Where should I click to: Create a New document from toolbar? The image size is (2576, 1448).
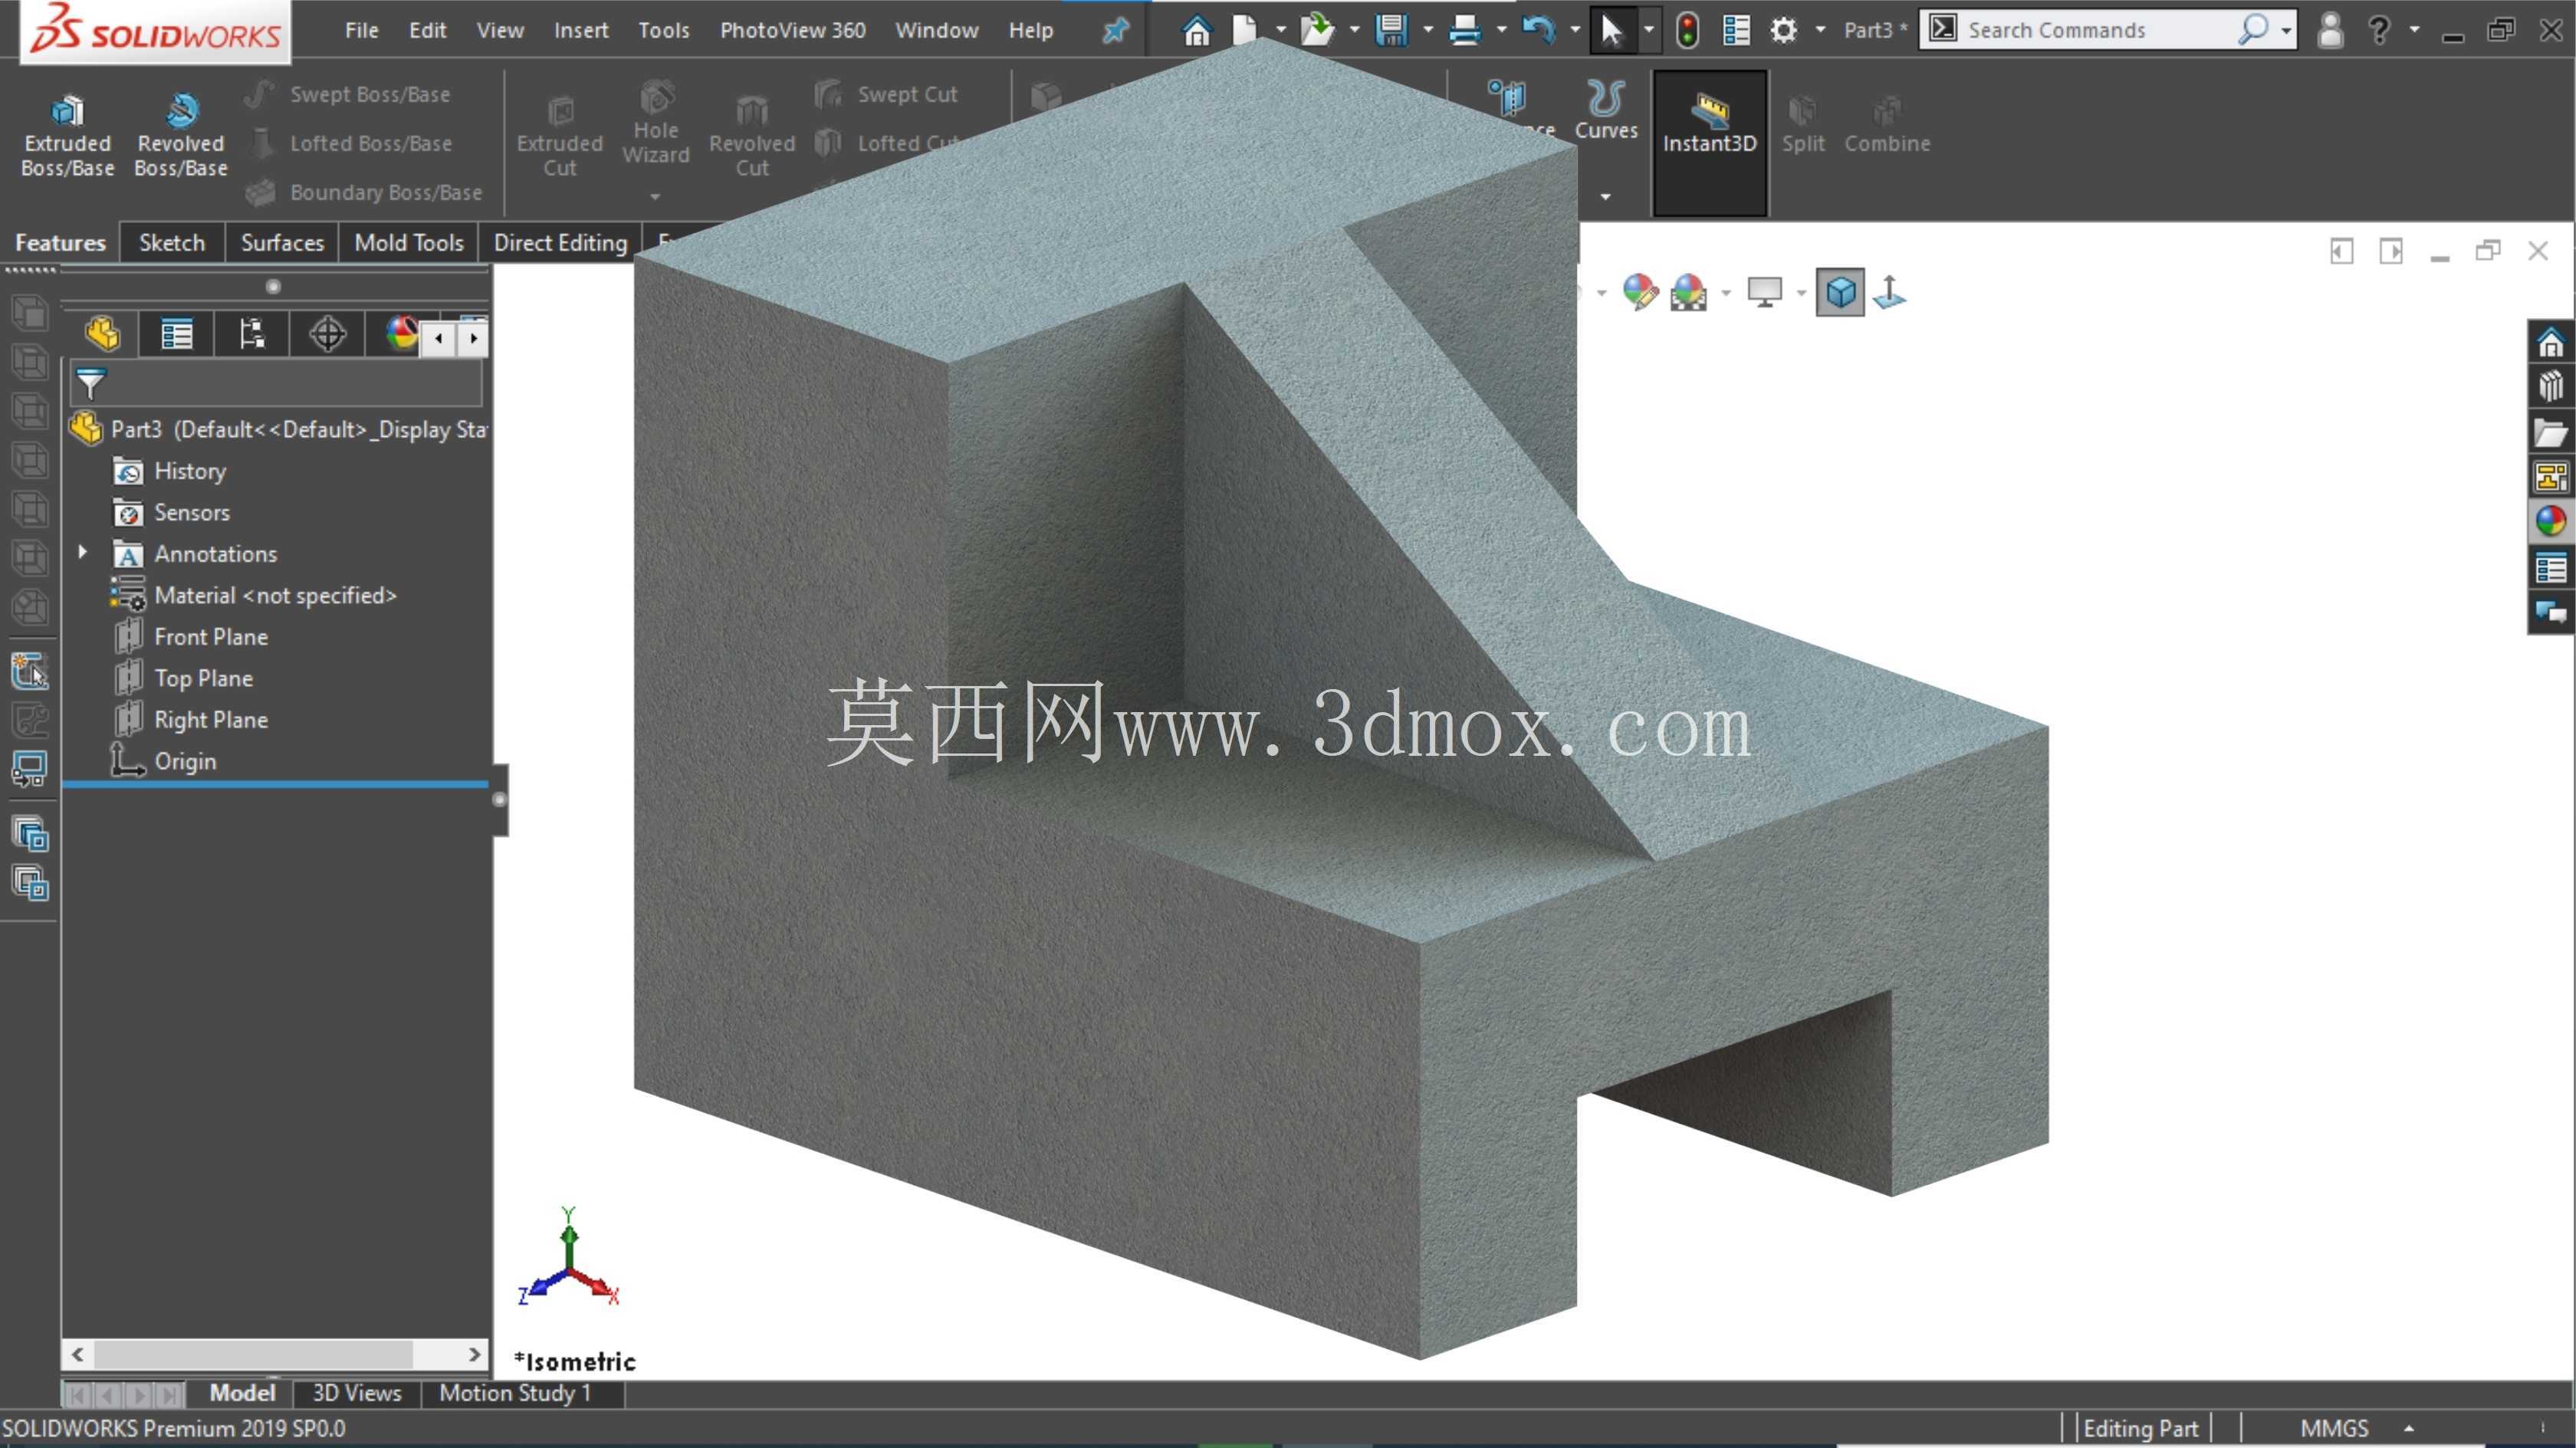click(1244, 30)
